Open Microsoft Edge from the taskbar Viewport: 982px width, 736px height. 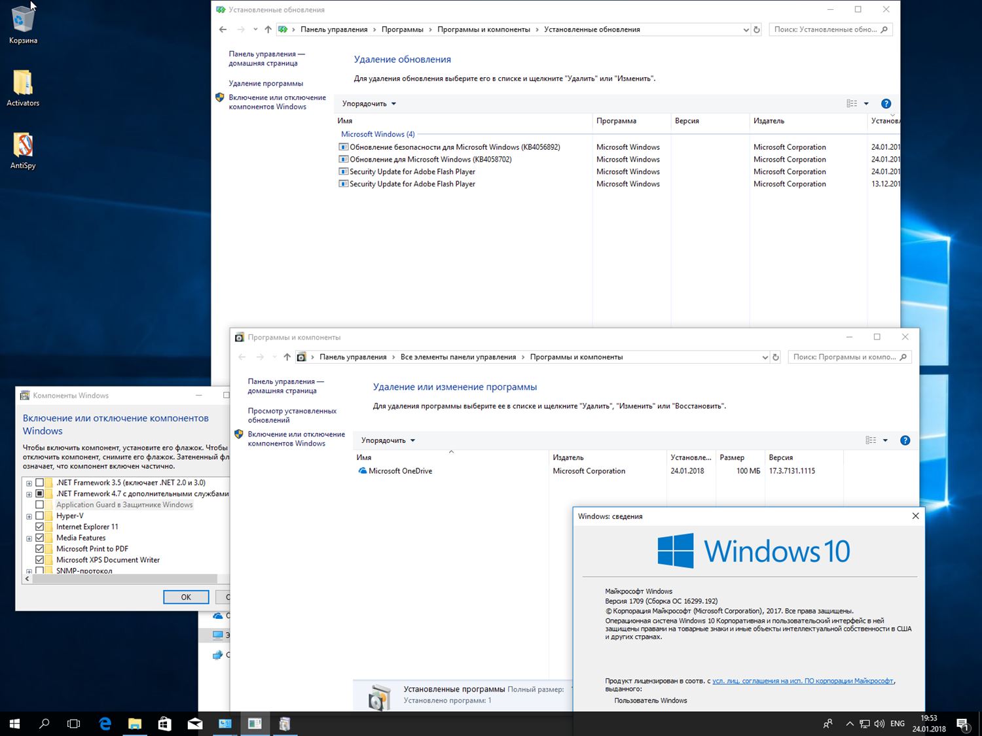pos(105,724)
